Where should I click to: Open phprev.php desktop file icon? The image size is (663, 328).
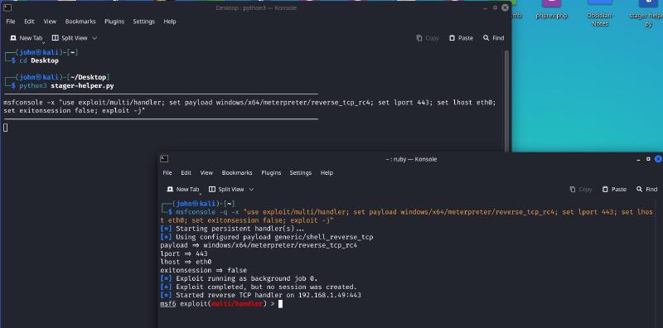(551, 11)
